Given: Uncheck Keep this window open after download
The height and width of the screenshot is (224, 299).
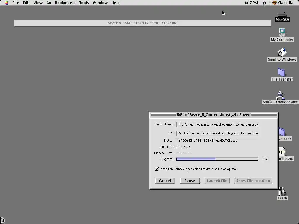Looking at the screenshot, I should 157,169.
